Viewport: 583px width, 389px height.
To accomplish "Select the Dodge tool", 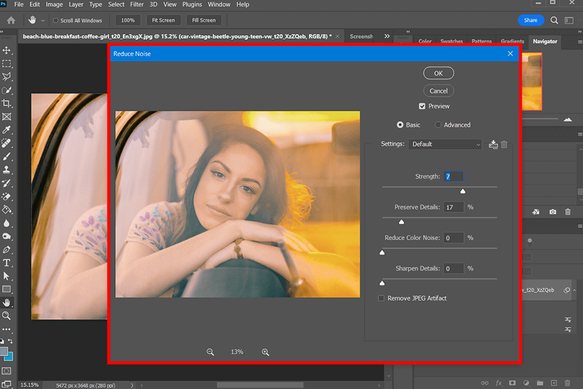I will click(6, 236).
